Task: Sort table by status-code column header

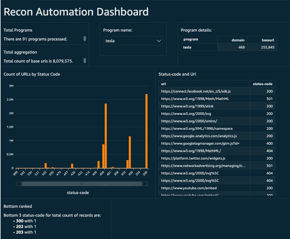Action: (262, 84)
